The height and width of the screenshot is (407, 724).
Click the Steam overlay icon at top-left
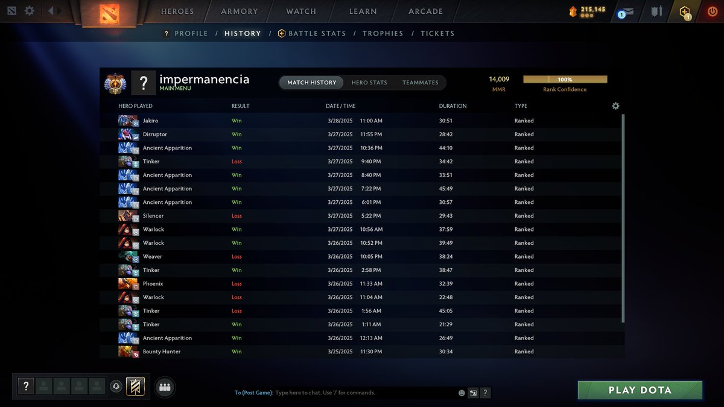click(11, 11)
